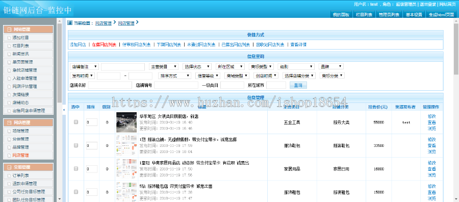Click the page icon beside 栏目列表 in sidebar
Viewport: 459px width, 202px height.
9,46
